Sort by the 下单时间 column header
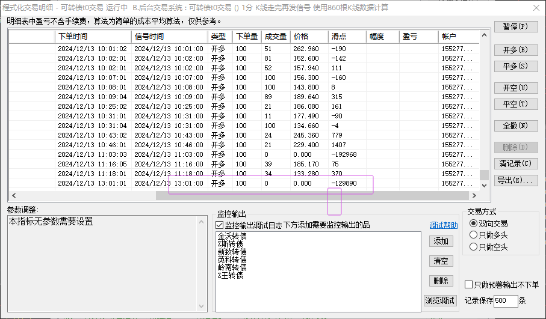 (93, 37)
